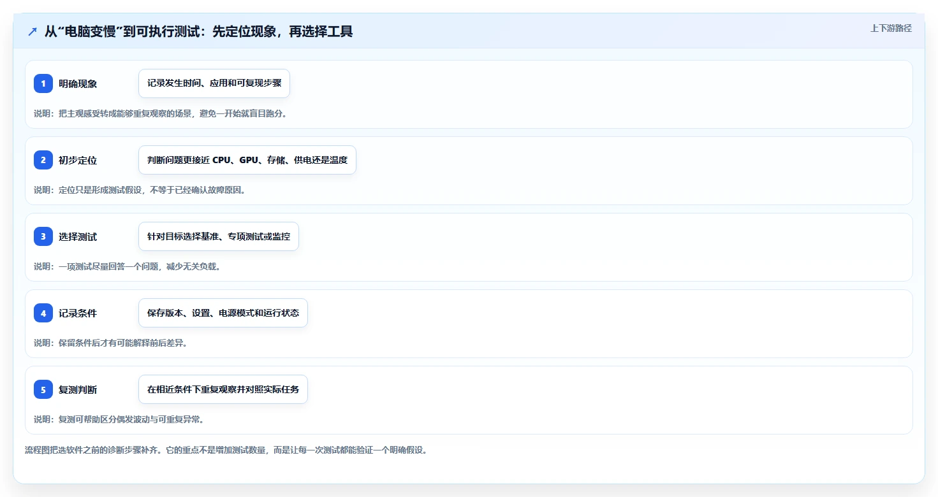Click the 明确现象 step label
The image size is (938, 497).
point(78,83)
